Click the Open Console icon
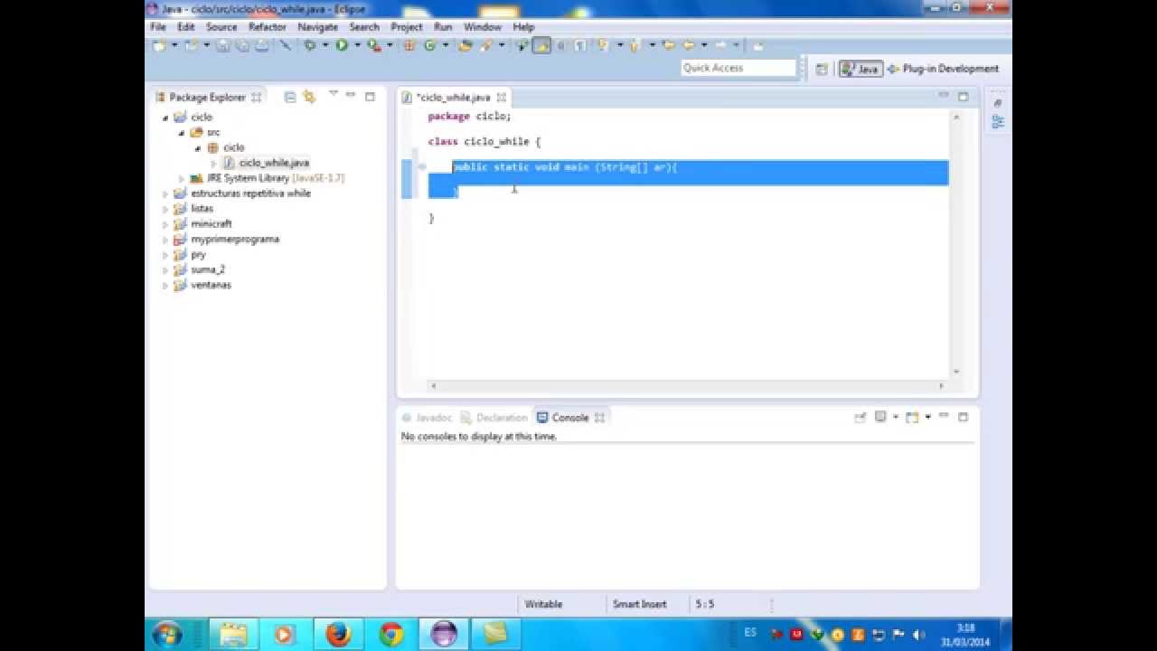The height and width of the screenshot is (651, 1157). tap(912, 417)
